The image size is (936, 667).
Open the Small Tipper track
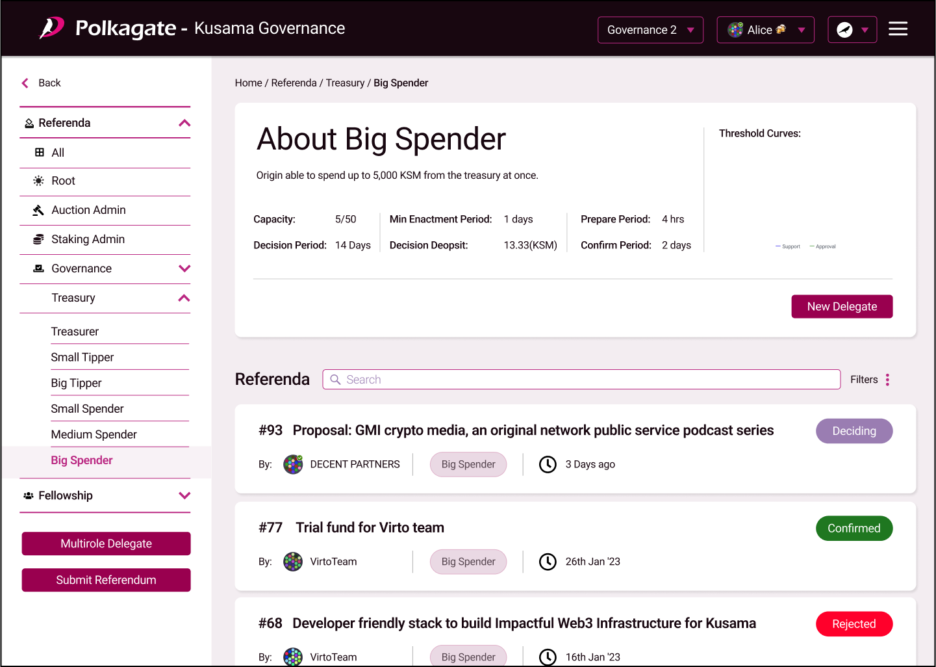point(82,357)
